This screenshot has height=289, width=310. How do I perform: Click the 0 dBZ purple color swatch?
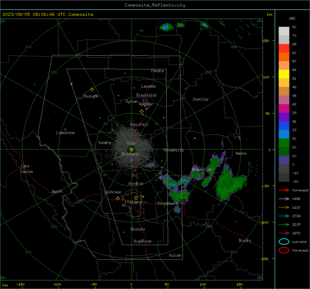tap(284, 160)
